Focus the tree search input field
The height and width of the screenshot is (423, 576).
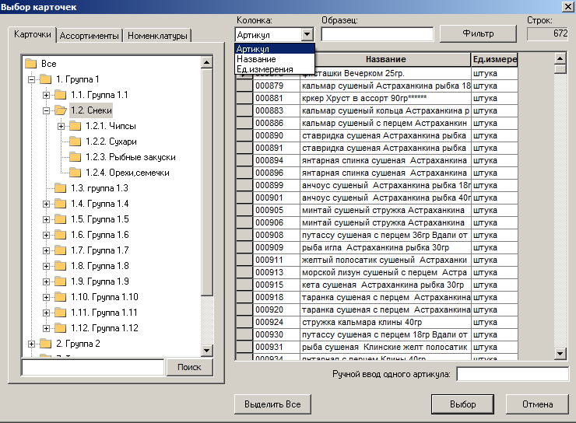(x=93, y=367)
